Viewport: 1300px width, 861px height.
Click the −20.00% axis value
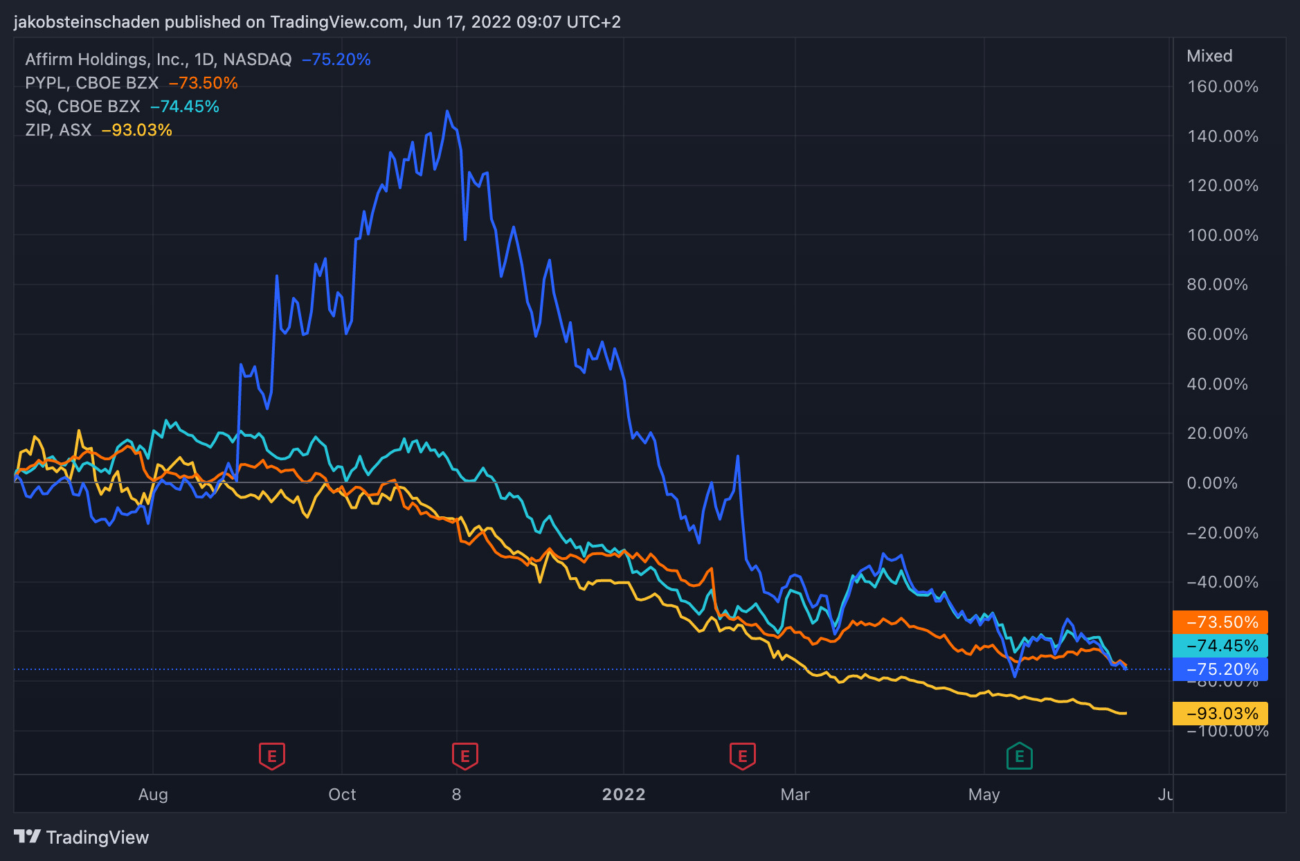pyautogui.click(x=1222, y=533)
